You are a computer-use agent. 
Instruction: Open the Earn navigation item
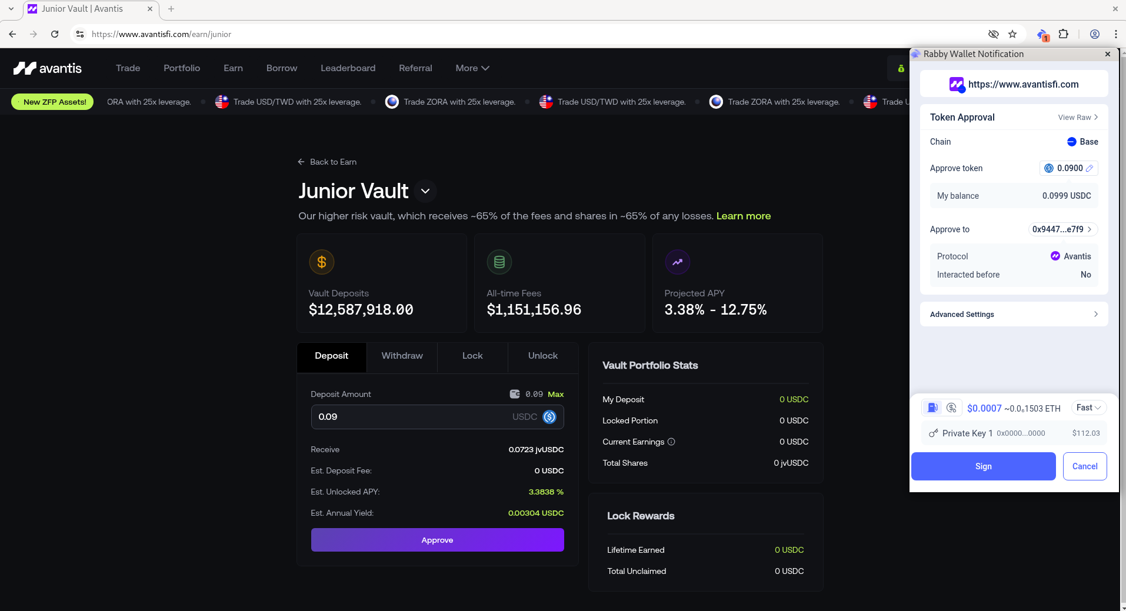[233, 68]
